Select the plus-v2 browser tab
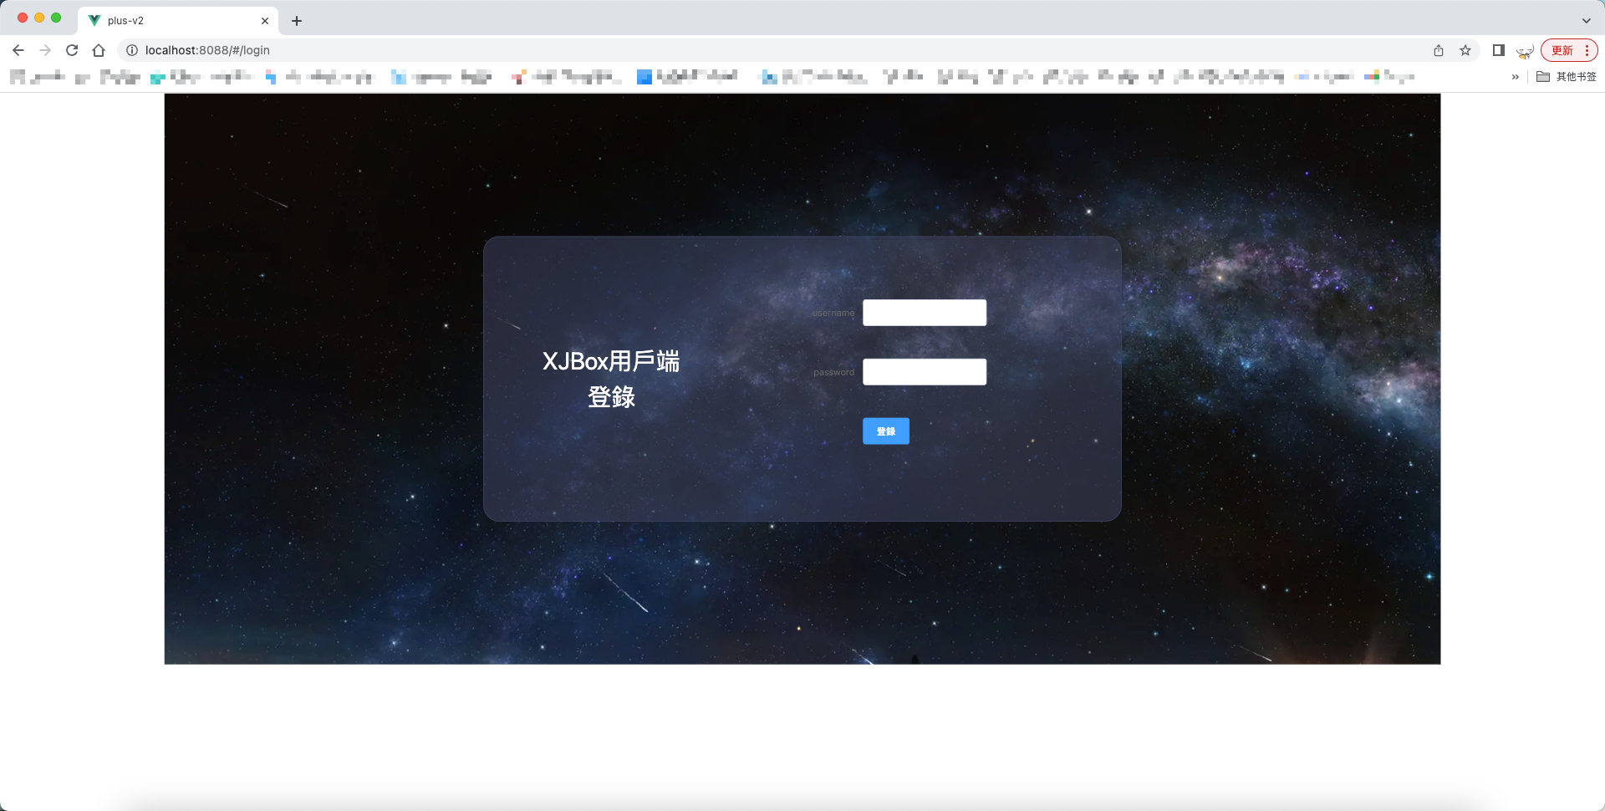Screen dimensions: 1605x811 167,20
